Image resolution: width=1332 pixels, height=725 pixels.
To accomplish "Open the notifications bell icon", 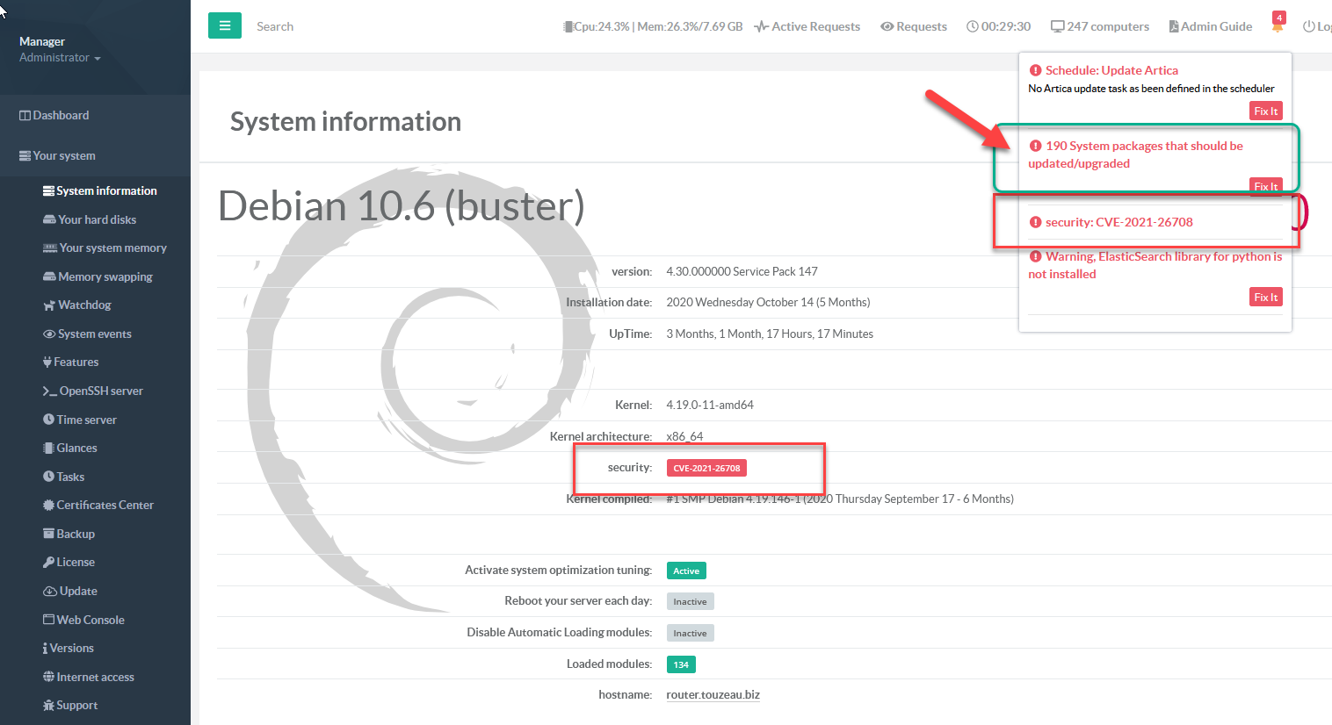I will (x=1278, y=26).
